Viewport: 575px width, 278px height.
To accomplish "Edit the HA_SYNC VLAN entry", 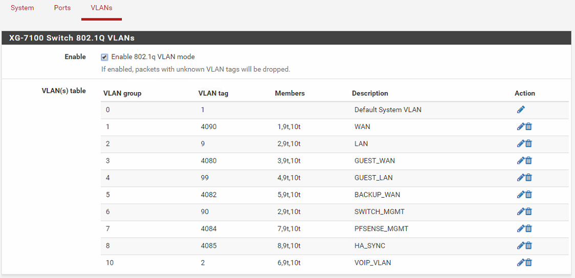I will pos(521,246).
